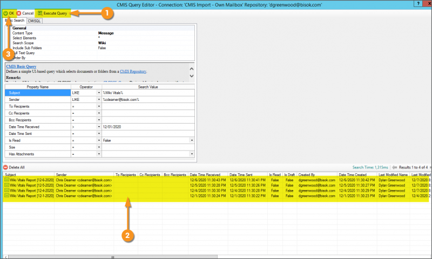Screen dimensions: 432x259
Task: Sort results by Subject column header
Action: coord(29,175)
